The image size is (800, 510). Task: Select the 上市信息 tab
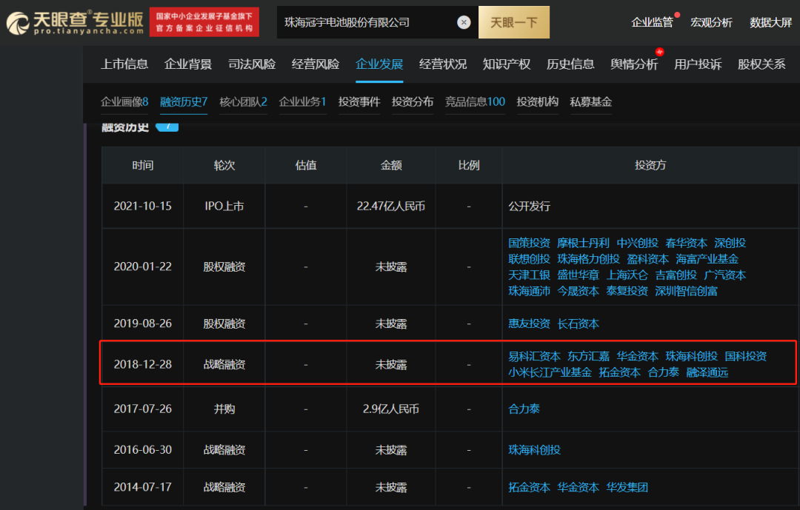[124, 64]
